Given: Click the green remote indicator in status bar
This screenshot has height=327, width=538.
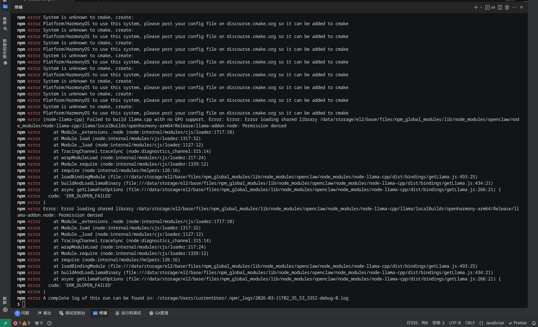Looking at the screenshot, I should (x=5, y=323).
